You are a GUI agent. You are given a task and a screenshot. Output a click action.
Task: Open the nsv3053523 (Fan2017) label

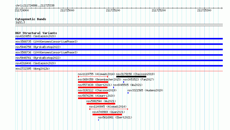[139, 79]
